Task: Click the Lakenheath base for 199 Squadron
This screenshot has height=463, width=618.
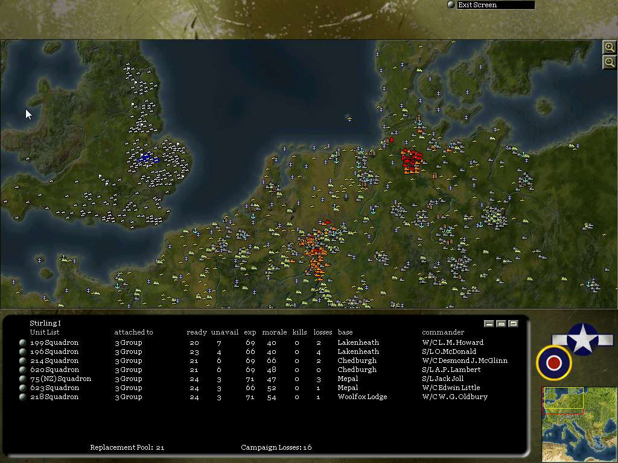Action: 358,342
